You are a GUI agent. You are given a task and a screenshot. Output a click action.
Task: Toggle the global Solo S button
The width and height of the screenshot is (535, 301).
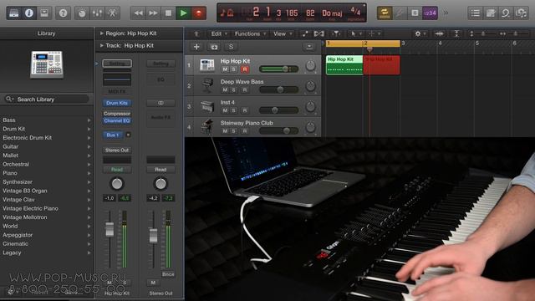[x=231, y=47]
